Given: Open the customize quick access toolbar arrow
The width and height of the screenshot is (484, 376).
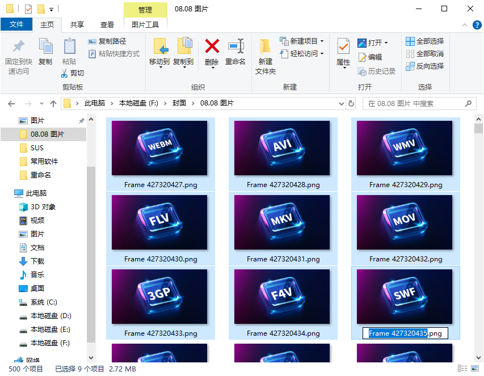Looking at the screenshot, I should pos(51,10).
